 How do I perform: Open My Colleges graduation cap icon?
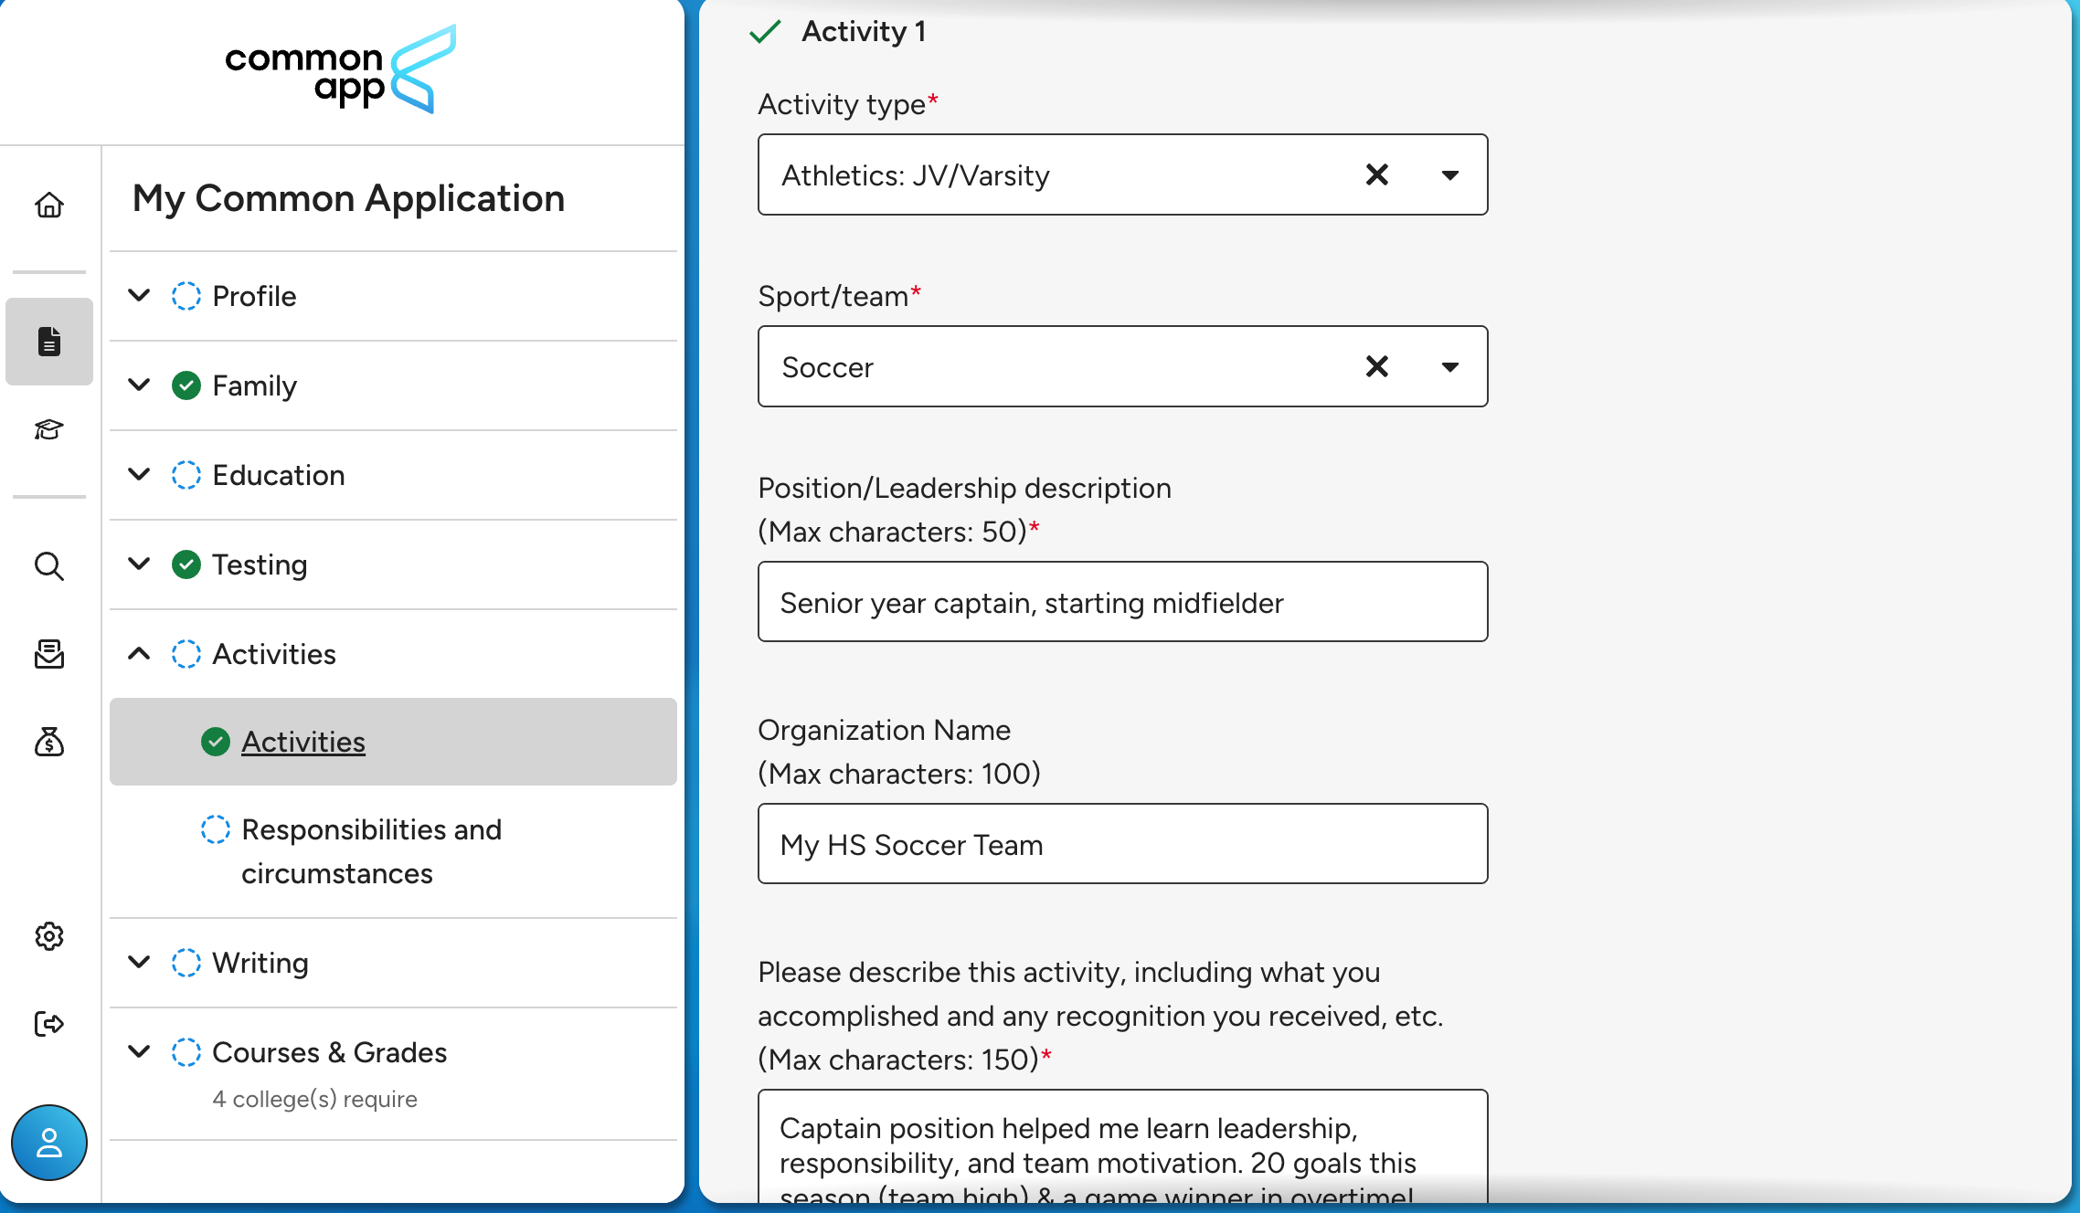click(x=49, y=429)
